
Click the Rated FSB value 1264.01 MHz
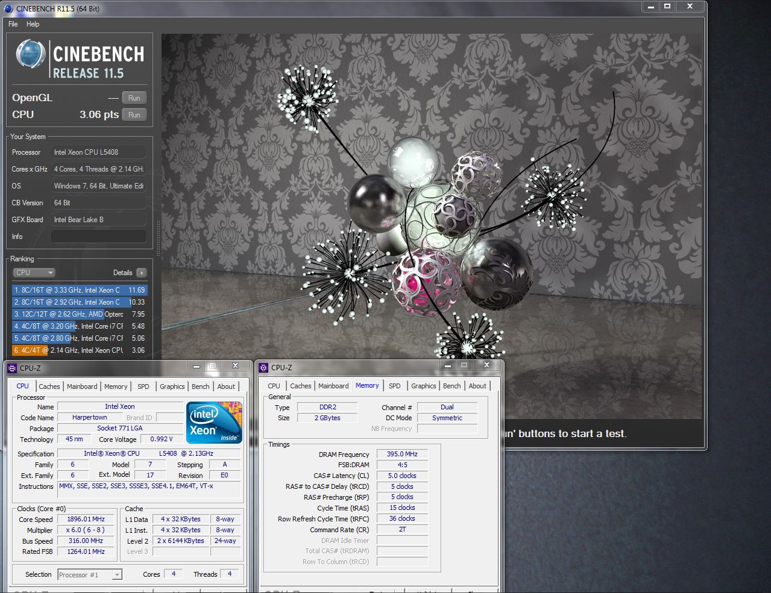tap(86, 551)
